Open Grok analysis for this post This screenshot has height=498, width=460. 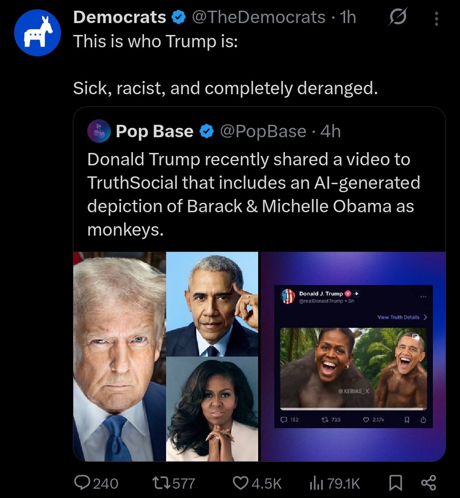pyautogui.click(x=398, y=17)
